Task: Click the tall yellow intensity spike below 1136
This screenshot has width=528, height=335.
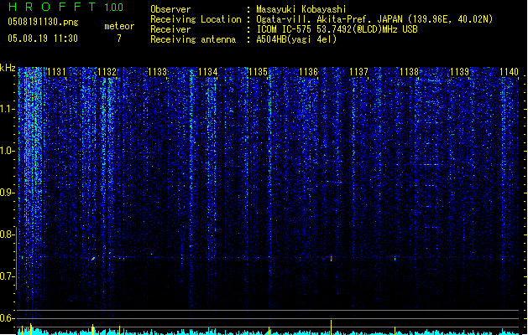Action: (331, 327)
